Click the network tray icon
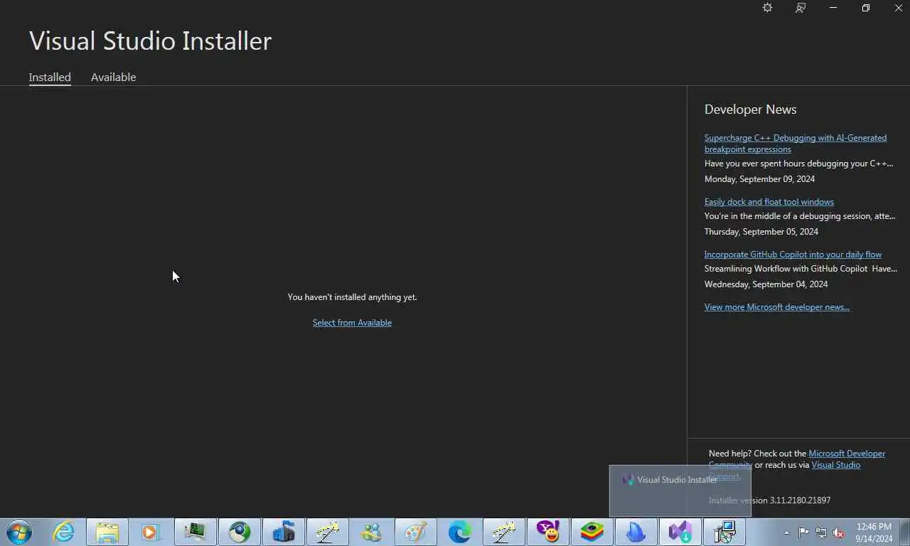This screenshot has height=546, width=910. click(x=821, y=532)
